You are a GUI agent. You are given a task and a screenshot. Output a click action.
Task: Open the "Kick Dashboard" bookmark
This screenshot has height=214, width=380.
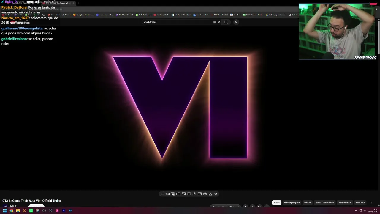coord(143,15)
